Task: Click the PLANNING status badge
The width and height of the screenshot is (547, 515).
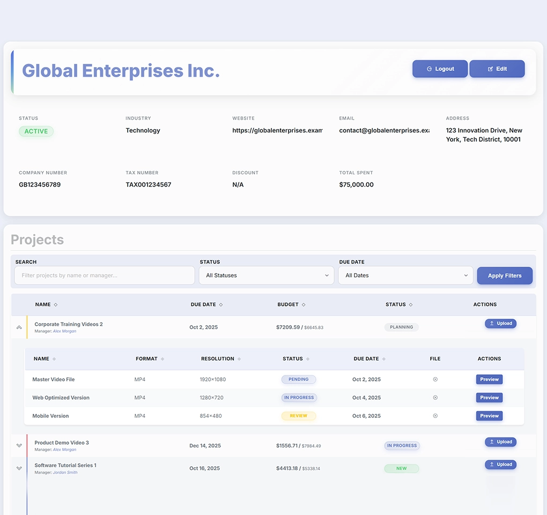Action: coord(401,327)
